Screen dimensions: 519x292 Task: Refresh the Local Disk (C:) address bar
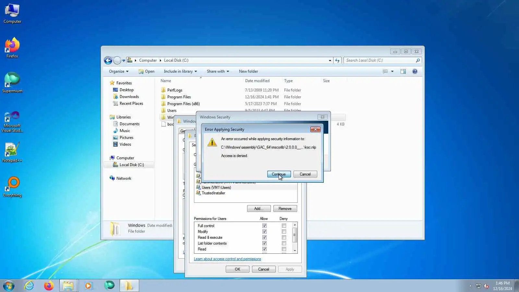[x=337, y=60]
